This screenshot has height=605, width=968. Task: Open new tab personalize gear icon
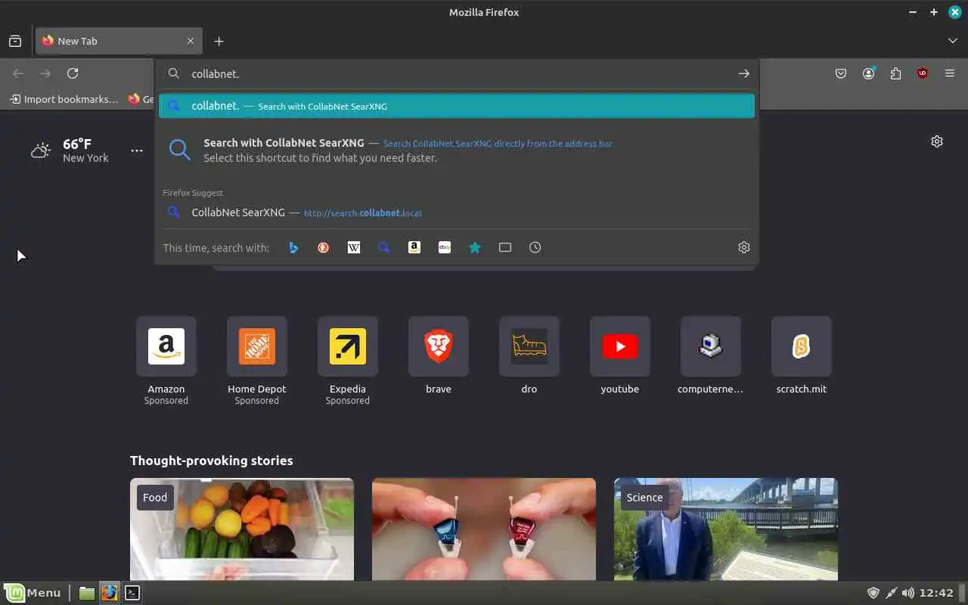(937, 141)
